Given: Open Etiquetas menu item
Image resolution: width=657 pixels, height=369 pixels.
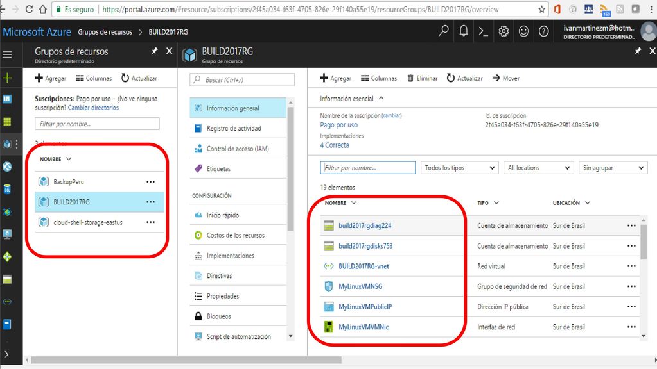Looking at the screenshot, I should click(x=238, y=169).
